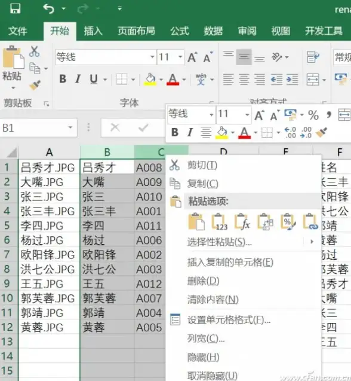This screenshot has height=381, width=351.
Task: Toggle ribbon Align Right
Action: (260, 80)
